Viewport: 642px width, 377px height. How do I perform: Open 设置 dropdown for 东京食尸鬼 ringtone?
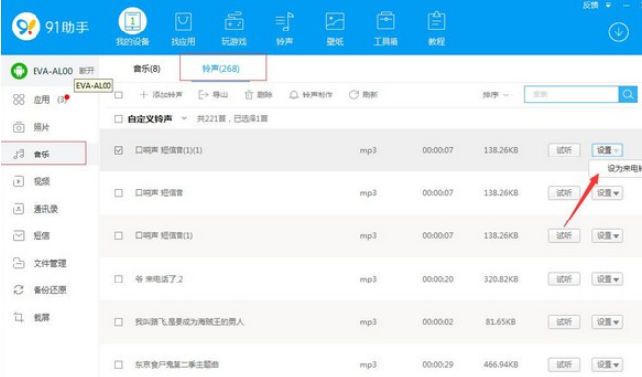607,365
